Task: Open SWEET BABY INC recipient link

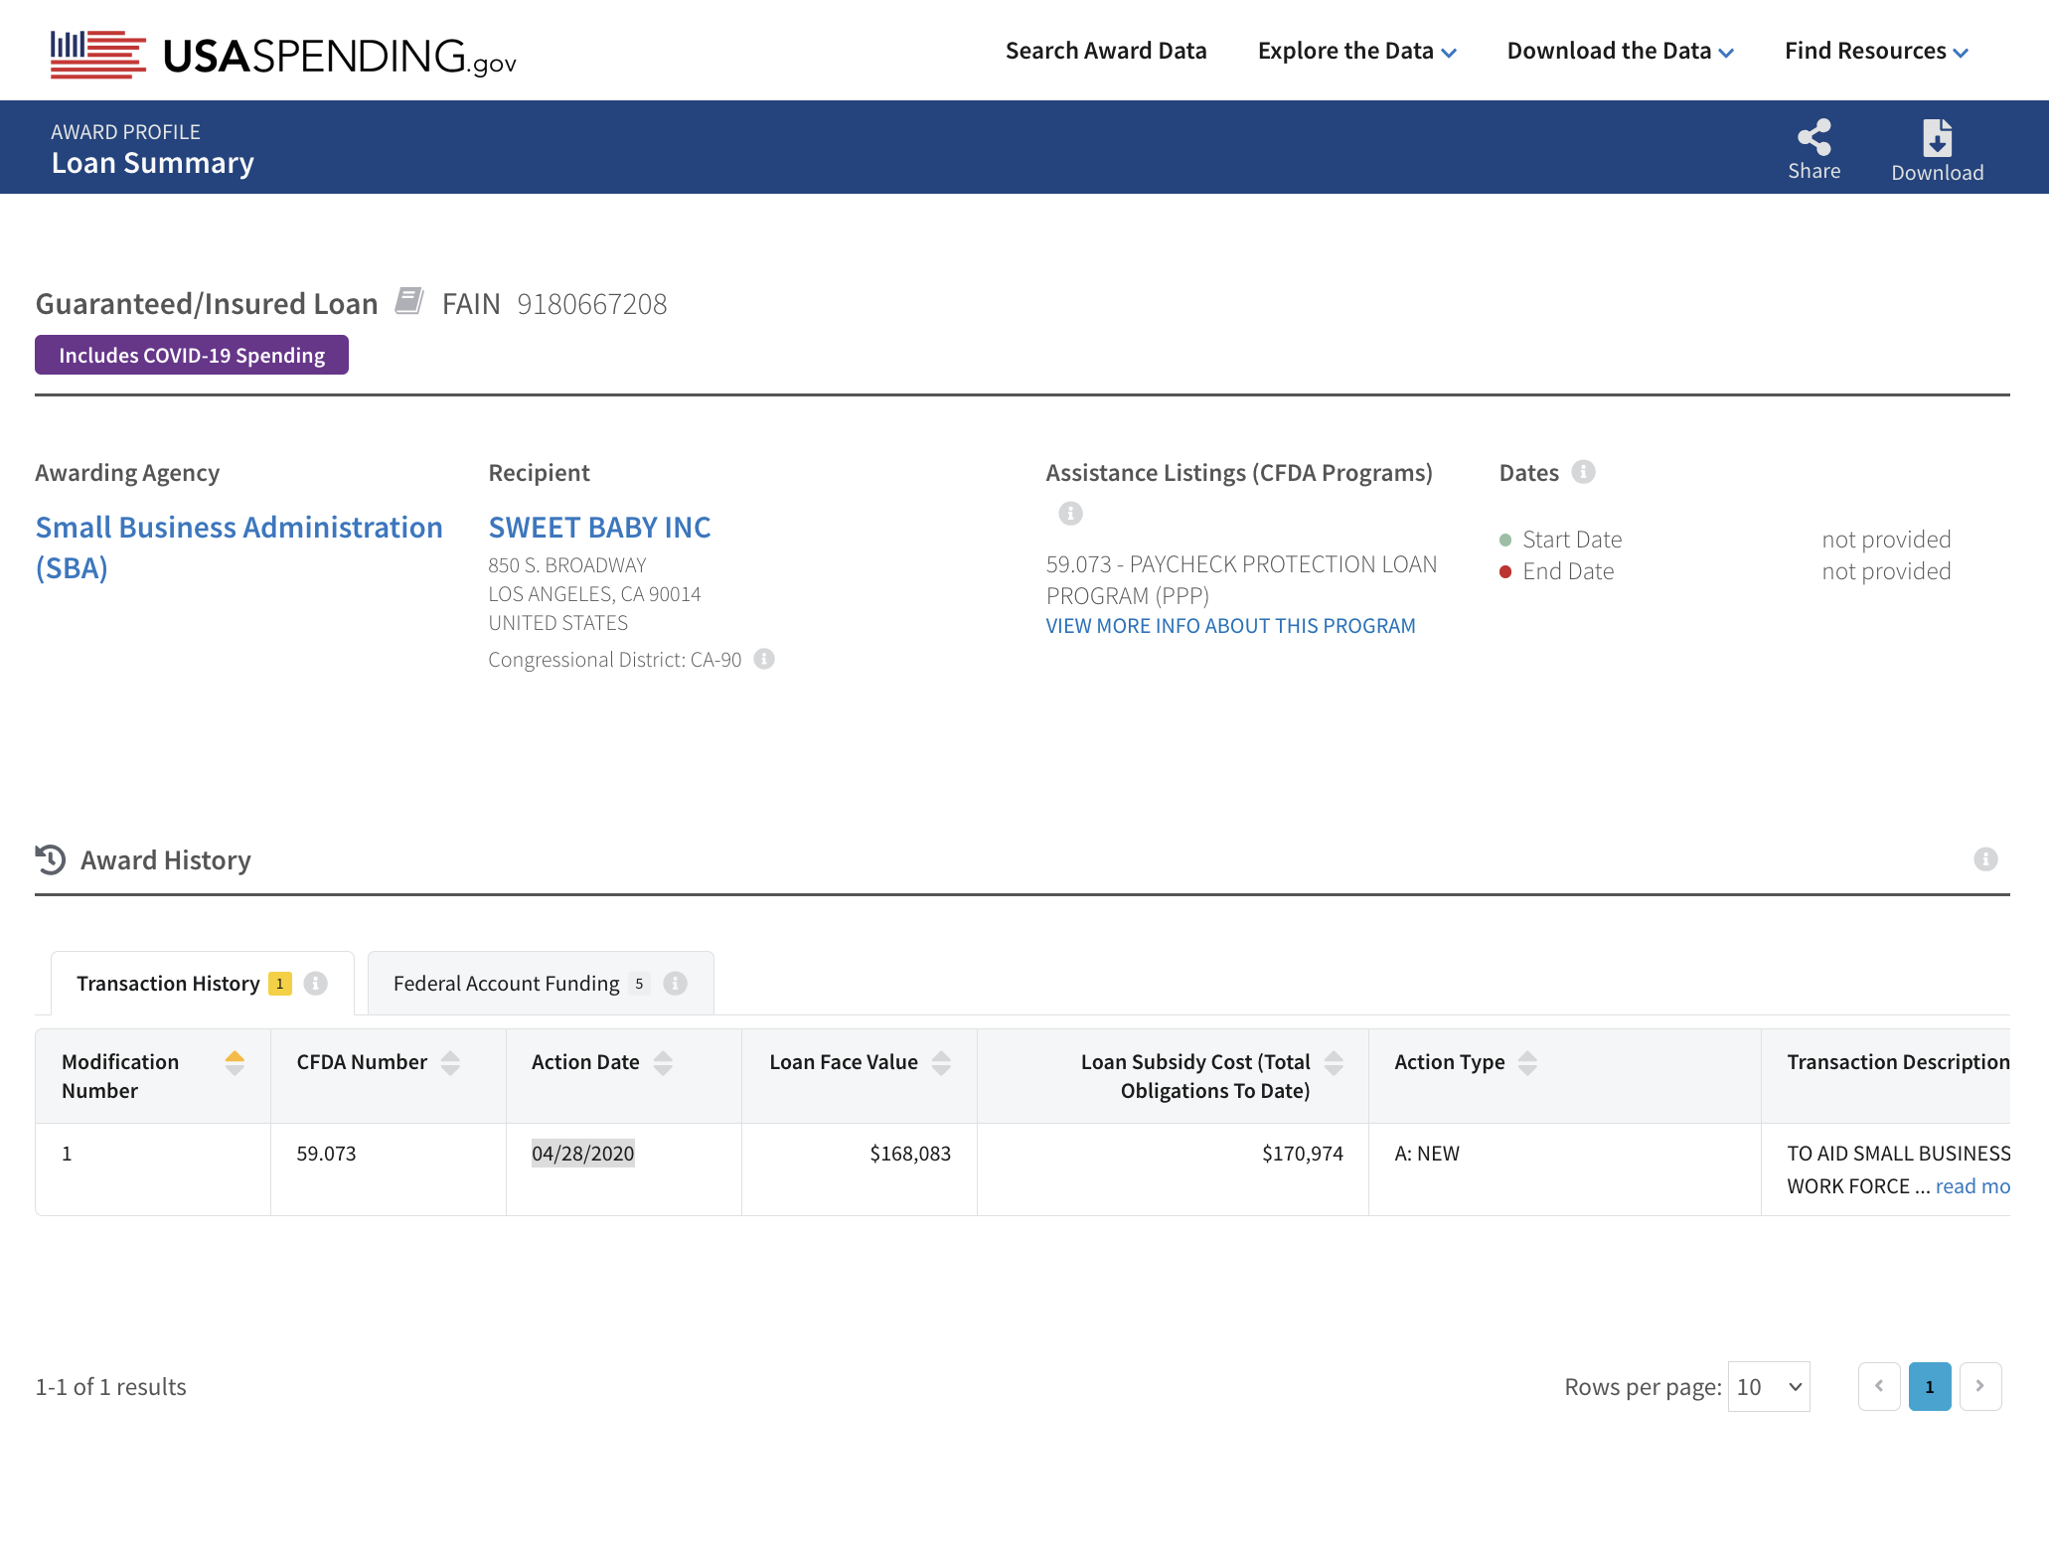Action: [599, 528]
